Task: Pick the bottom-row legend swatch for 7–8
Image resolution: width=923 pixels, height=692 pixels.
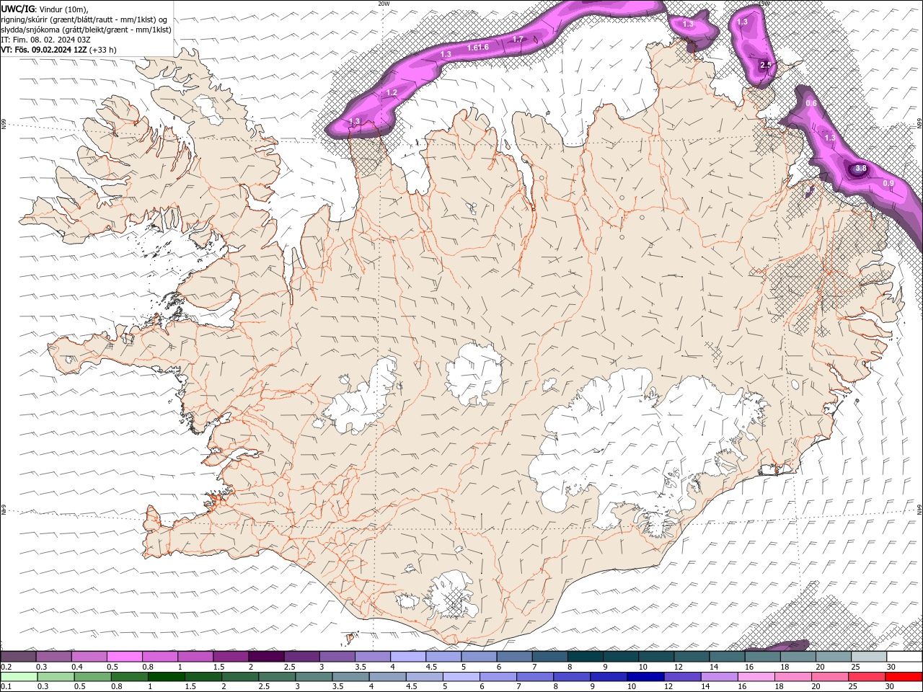Action: point(536,676)
